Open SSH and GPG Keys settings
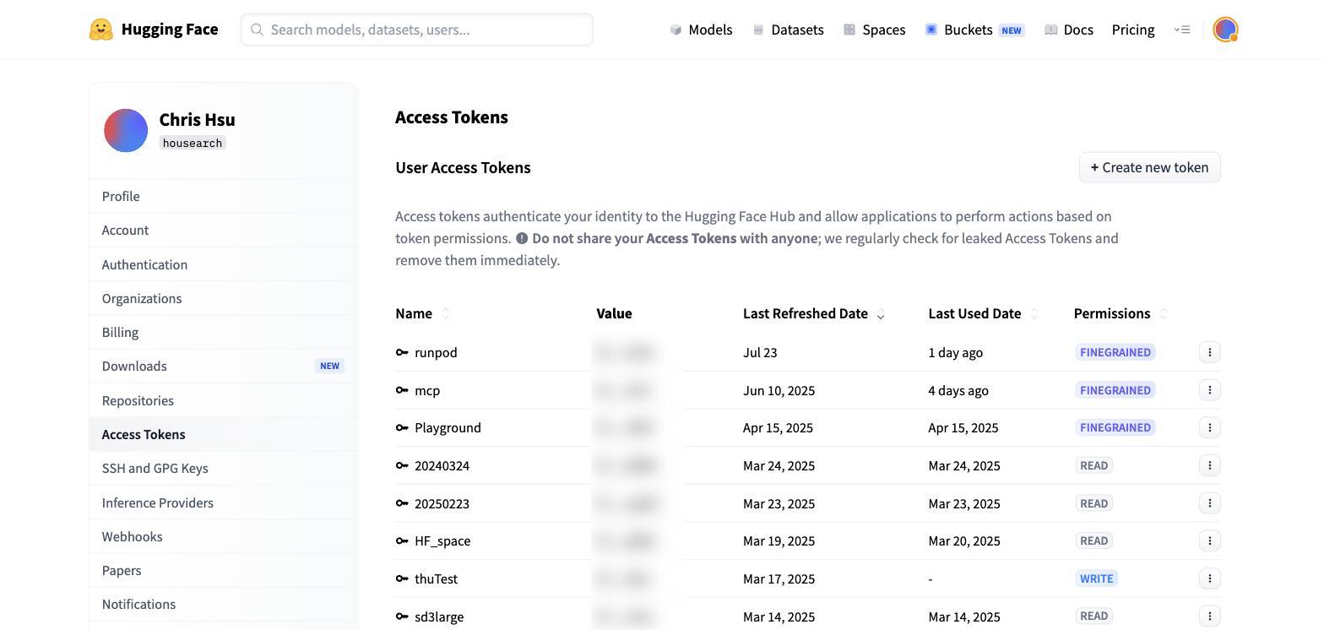The image size is (1324, 630). tap(223, 468)
